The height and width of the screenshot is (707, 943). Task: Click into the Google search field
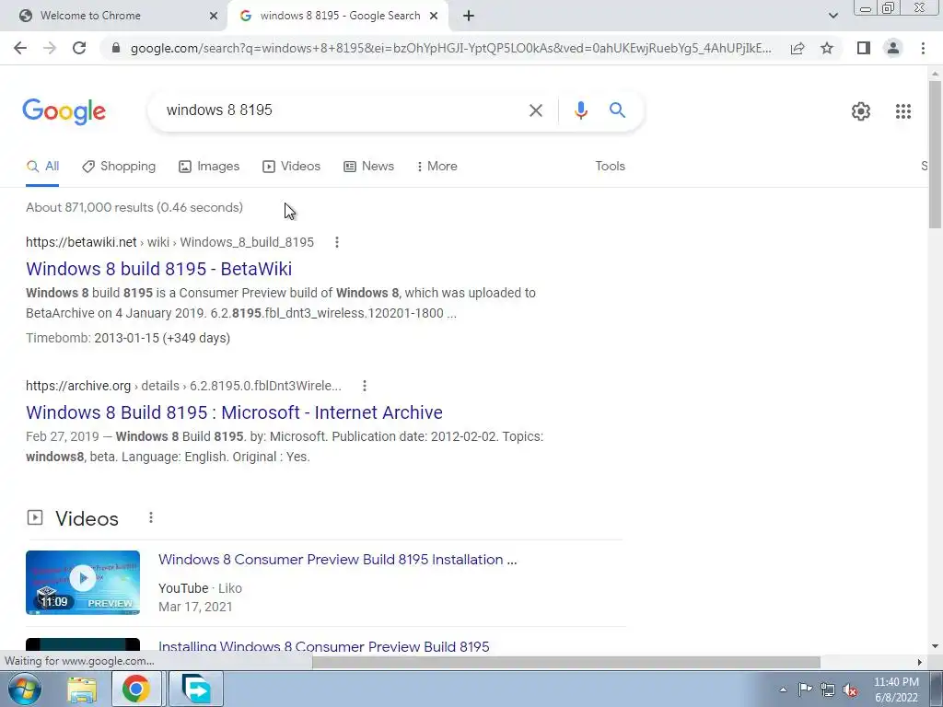343,110
